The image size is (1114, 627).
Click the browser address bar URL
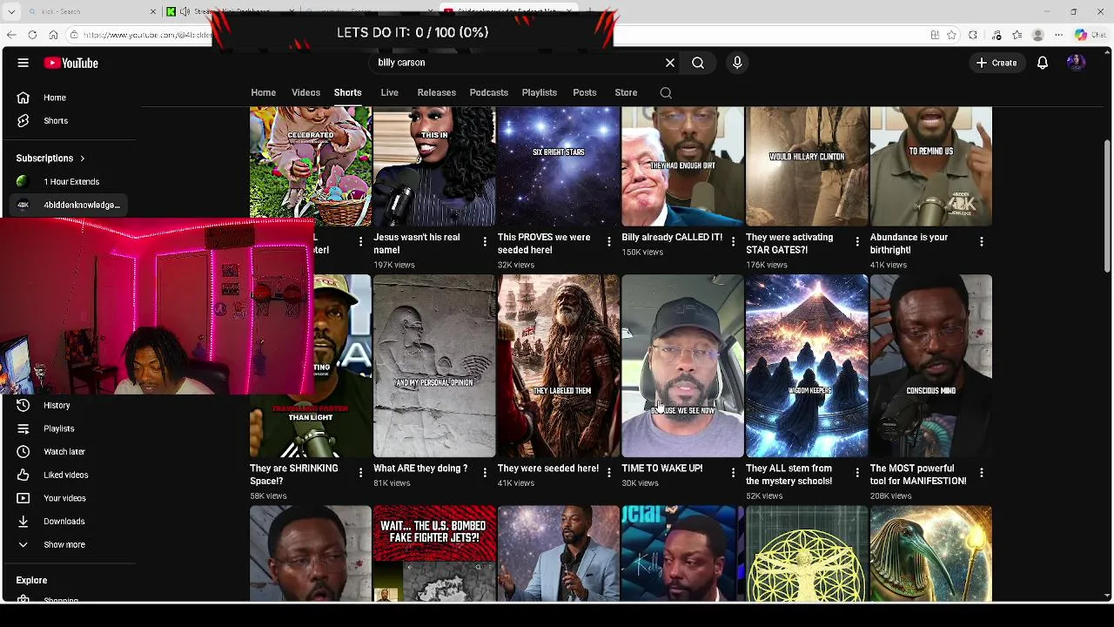click(148, 35)
